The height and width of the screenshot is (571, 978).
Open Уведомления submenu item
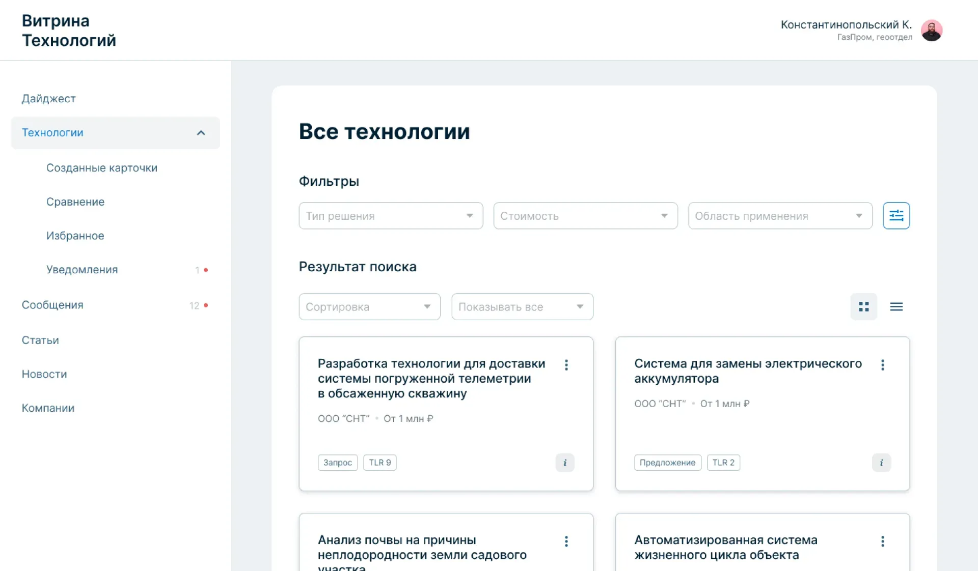pos(82,270)
